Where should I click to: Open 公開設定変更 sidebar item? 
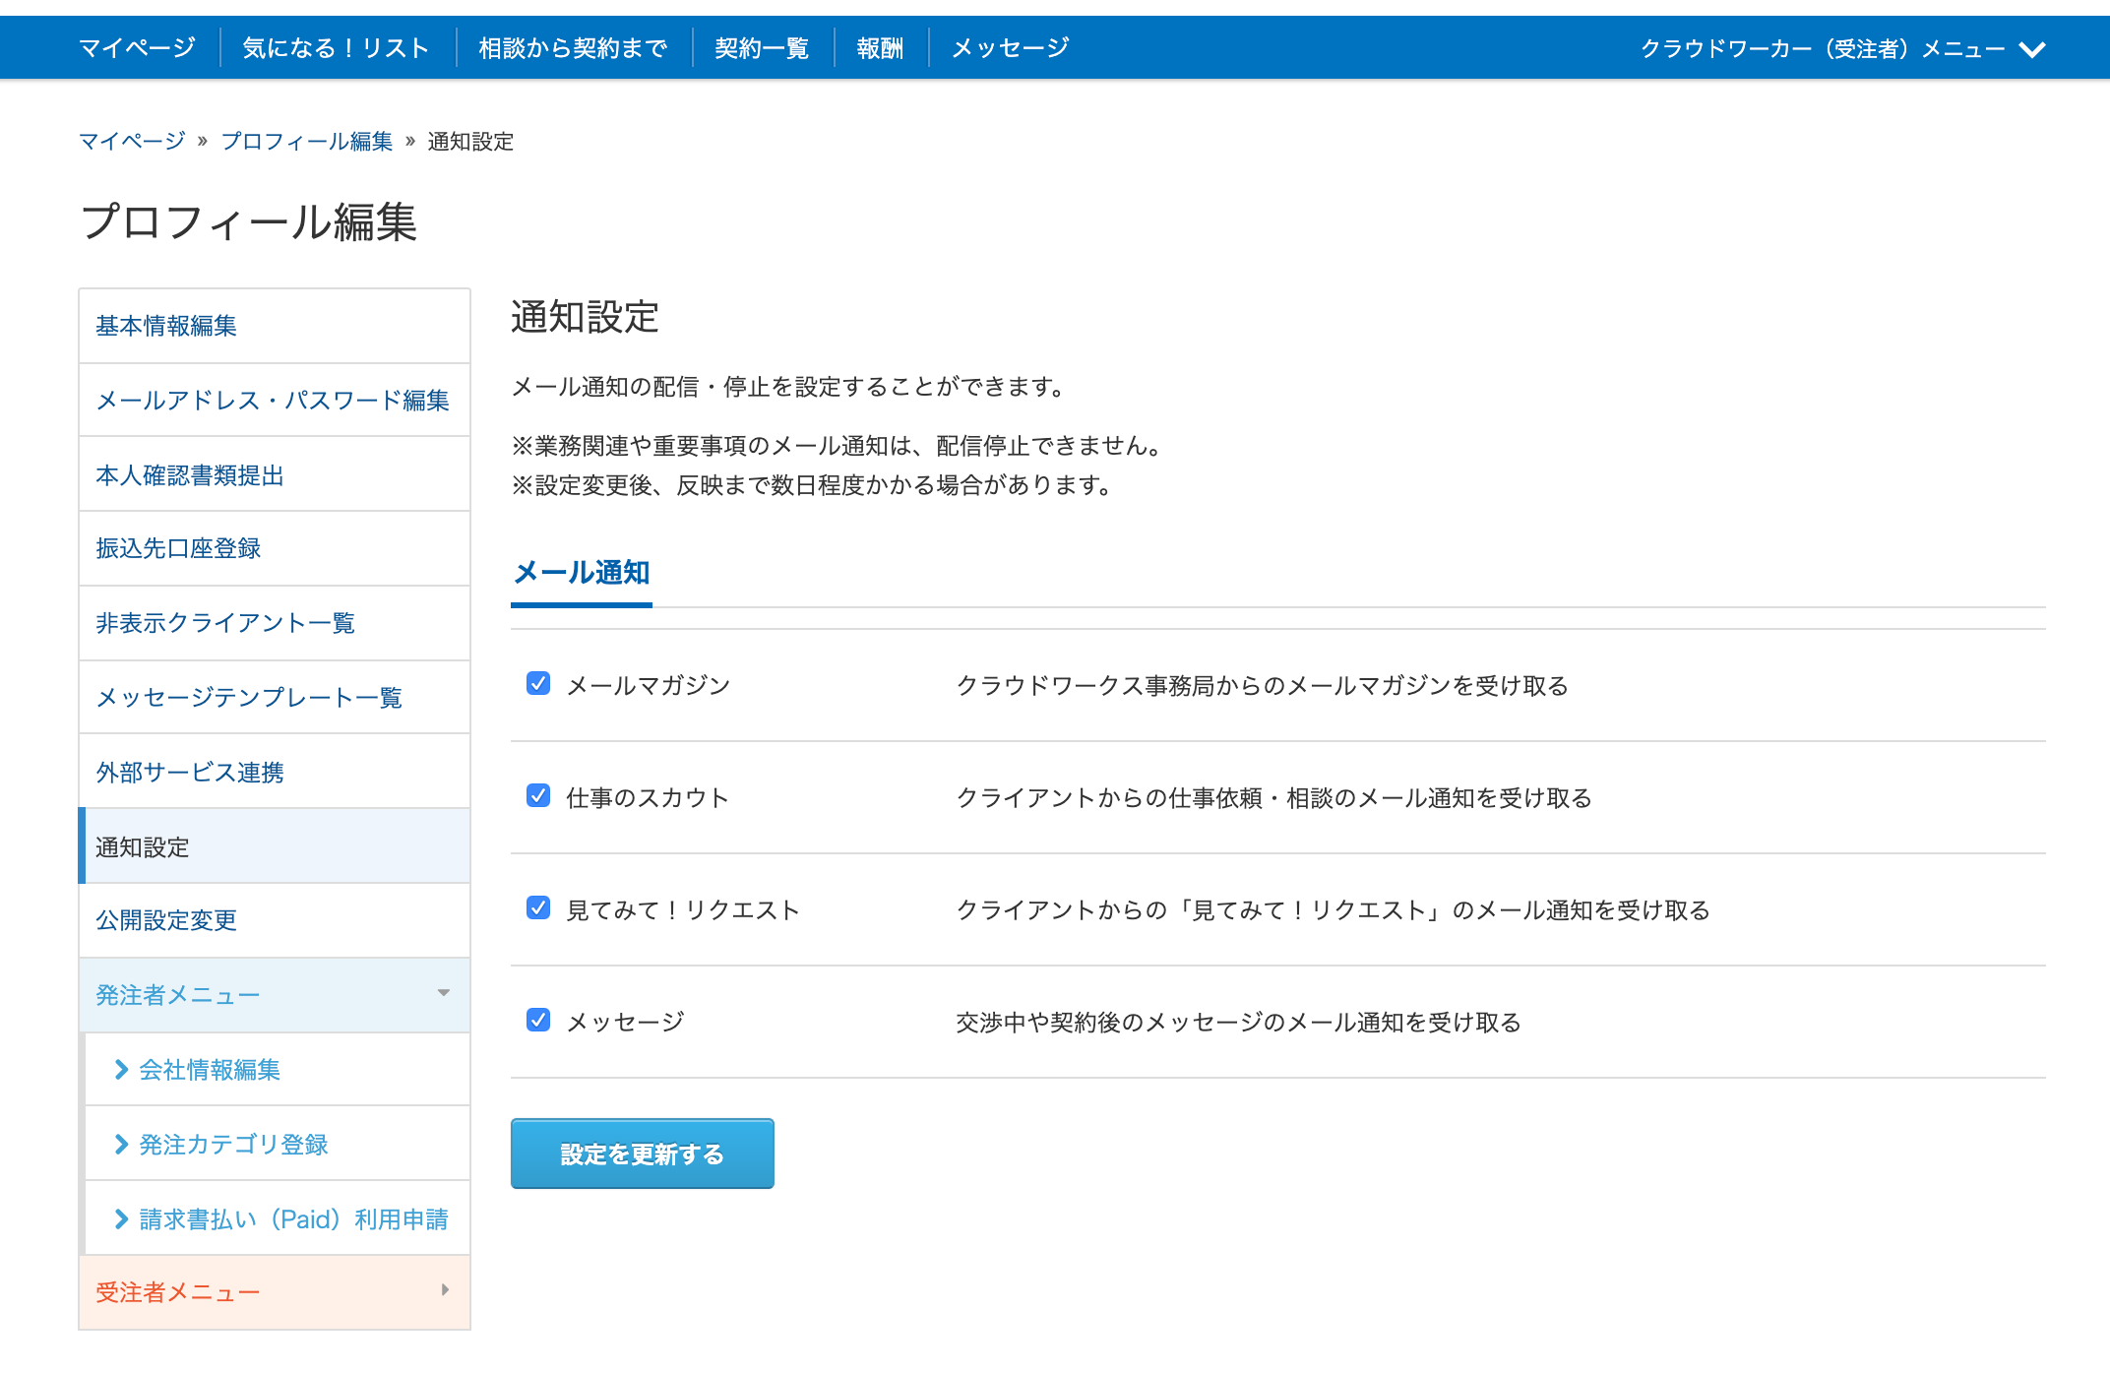(166, 920)
